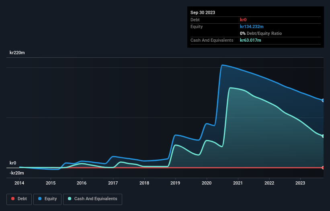Image resolution: width=330 pixels, height=211 pixels.
Task: Click the 2017 axis label
Action: [x=113, y=183]
